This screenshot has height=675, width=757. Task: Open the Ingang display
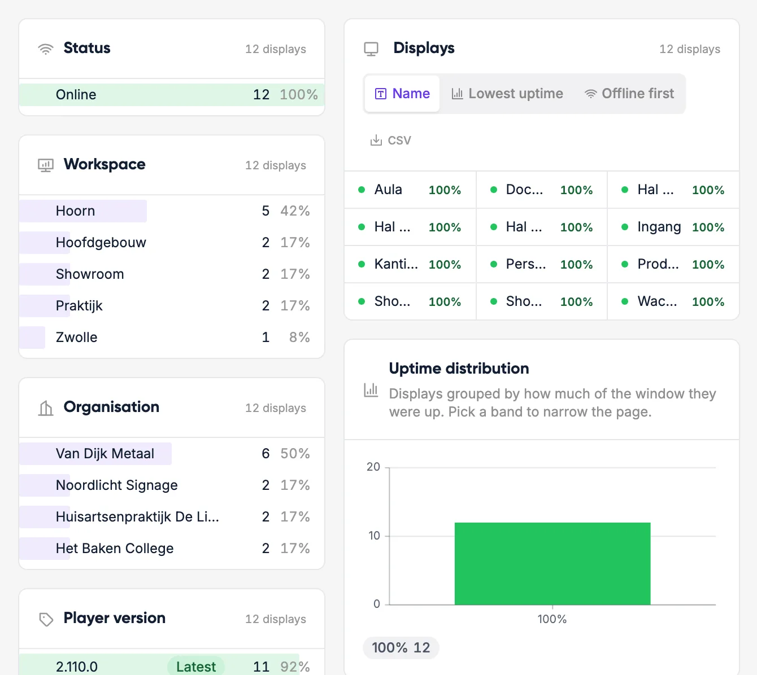click(673, 227)
